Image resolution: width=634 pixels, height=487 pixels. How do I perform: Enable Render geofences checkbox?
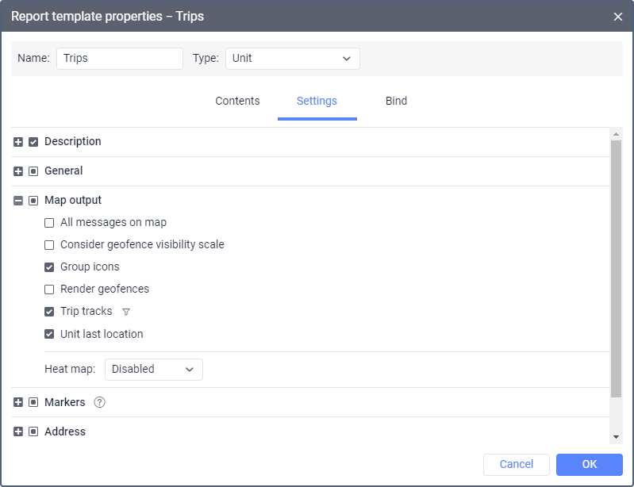click(49, 290)
